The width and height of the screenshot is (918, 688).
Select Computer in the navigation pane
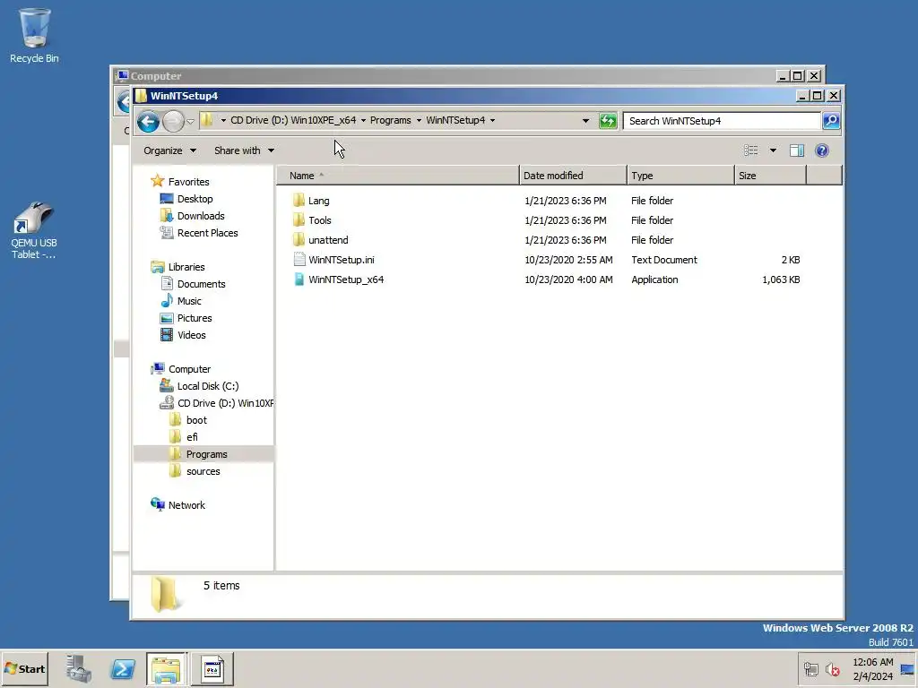189,369
